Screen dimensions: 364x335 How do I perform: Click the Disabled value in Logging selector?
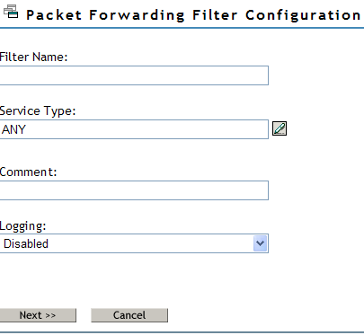click(26, 243)
